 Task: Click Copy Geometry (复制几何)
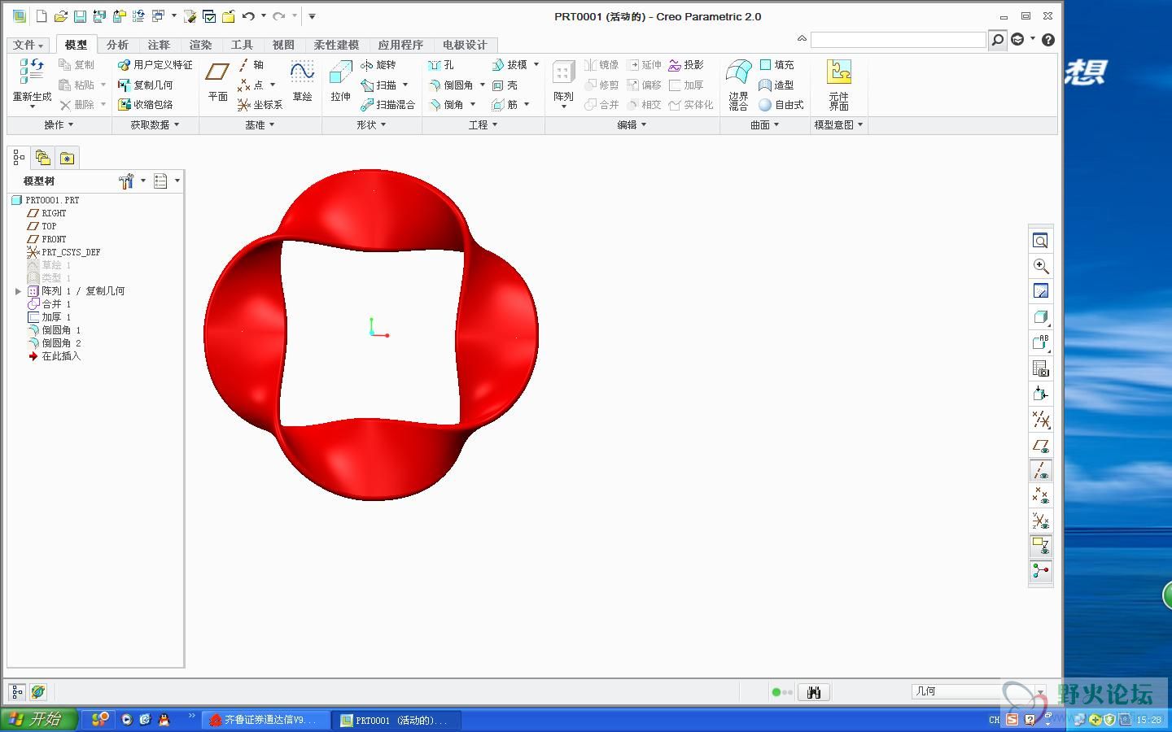146,85
